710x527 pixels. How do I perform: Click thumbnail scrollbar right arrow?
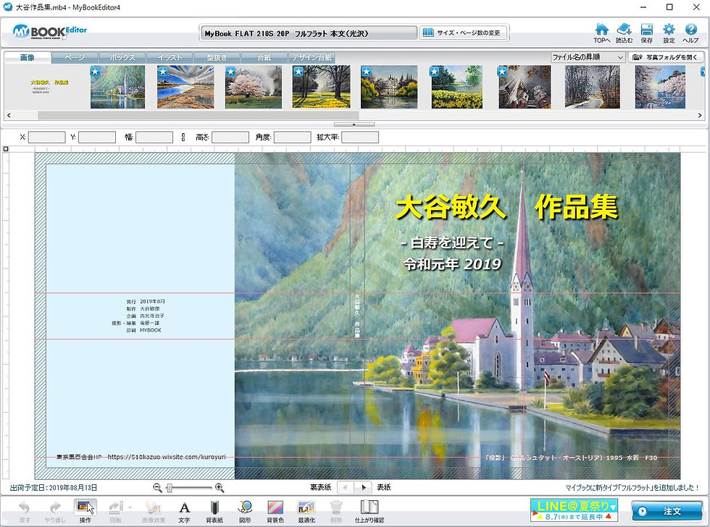tap(700, 115)
